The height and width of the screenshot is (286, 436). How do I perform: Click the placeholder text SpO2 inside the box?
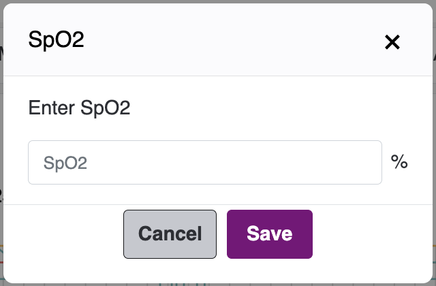(65, 163)
